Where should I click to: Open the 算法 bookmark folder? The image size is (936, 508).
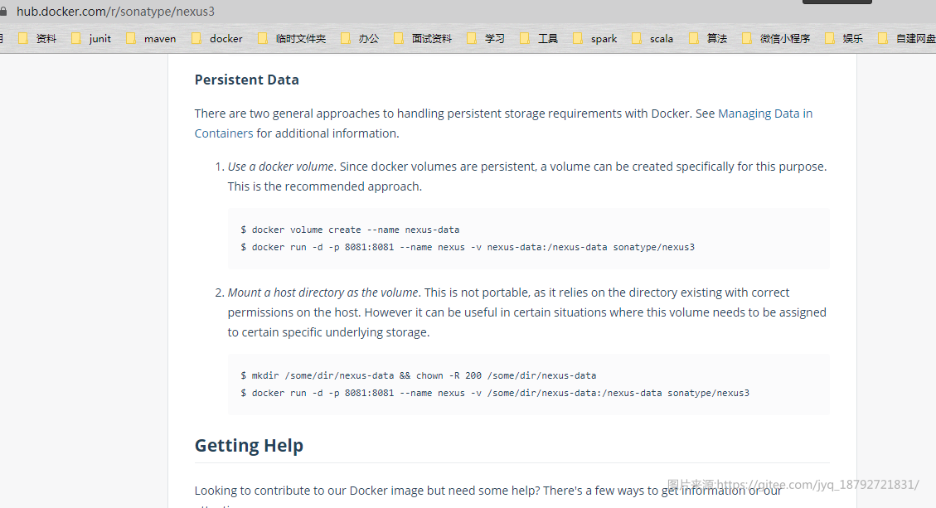coord(708,39)
